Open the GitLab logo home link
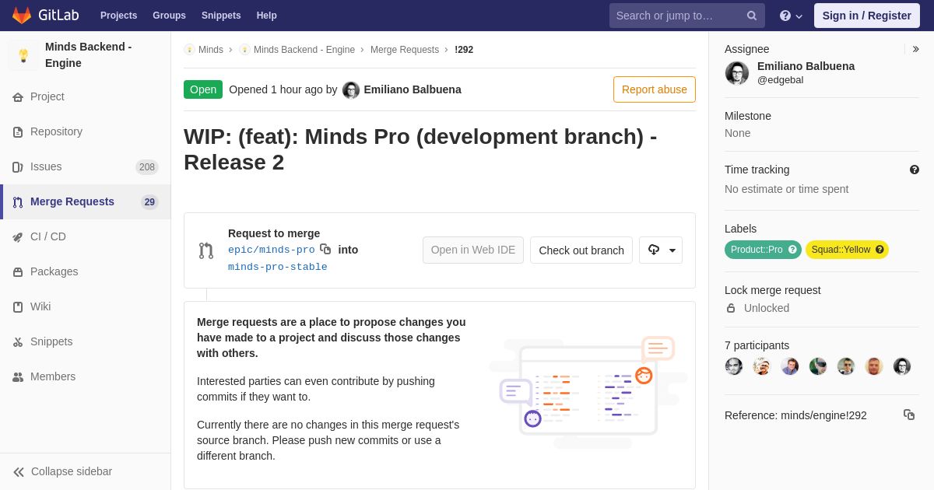The height and width of the screenshot is (490, 934). [45, 16]
